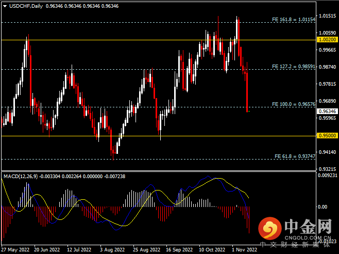Click the 0.95965 price axis value
339x254 pixels.
point(328,118)
